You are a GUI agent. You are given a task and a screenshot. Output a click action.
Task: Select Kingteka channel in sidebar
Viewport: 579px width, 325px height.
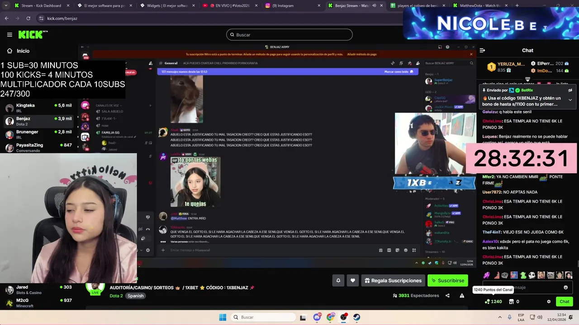[x=38, y=108]
